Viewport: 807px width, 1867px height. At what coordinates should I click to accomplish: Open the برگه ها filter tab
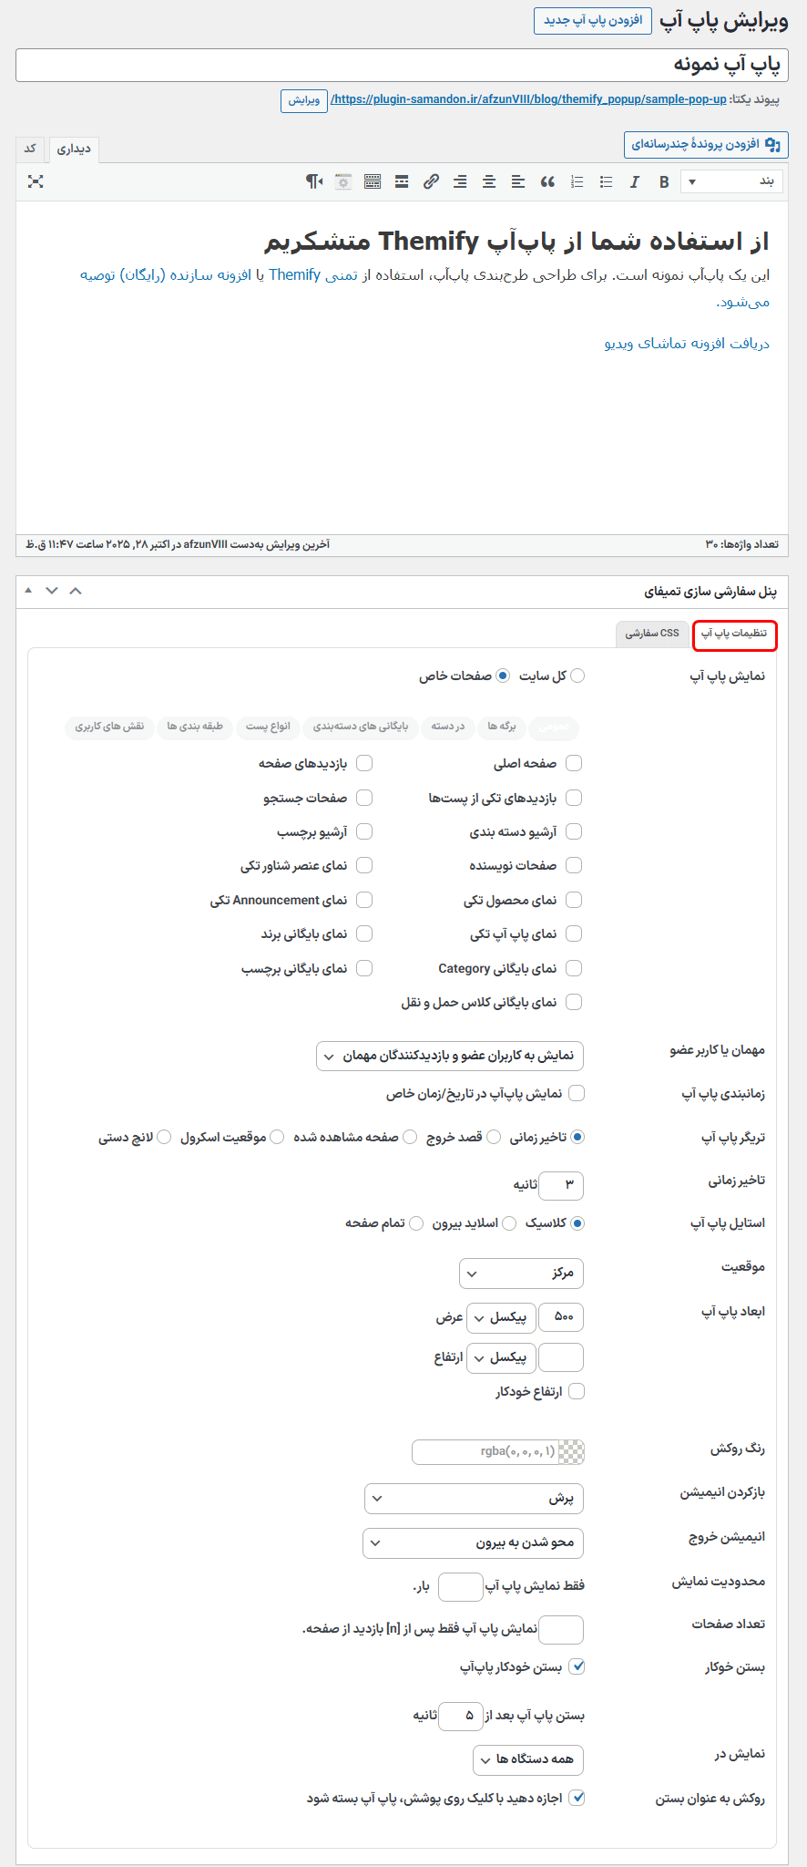coord(502,727)
